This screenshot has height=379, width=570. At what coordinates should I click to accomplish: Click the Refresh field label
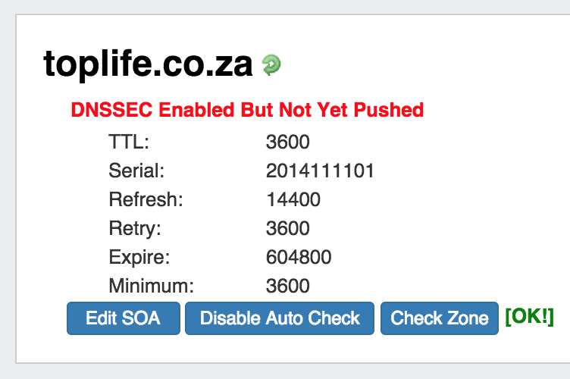point(146,200)
